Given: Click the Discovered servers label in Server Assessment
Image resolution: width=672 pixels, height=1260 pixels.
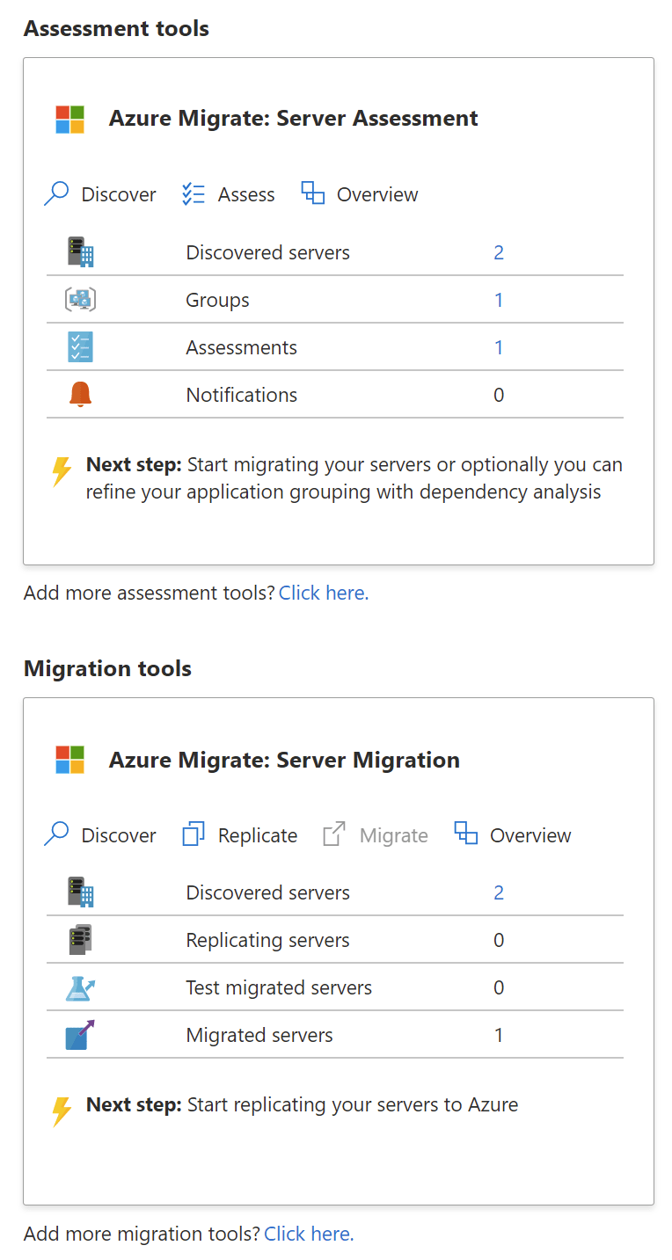Looking at the screenshot, I should pyautogui.click(x=268, y=252).
